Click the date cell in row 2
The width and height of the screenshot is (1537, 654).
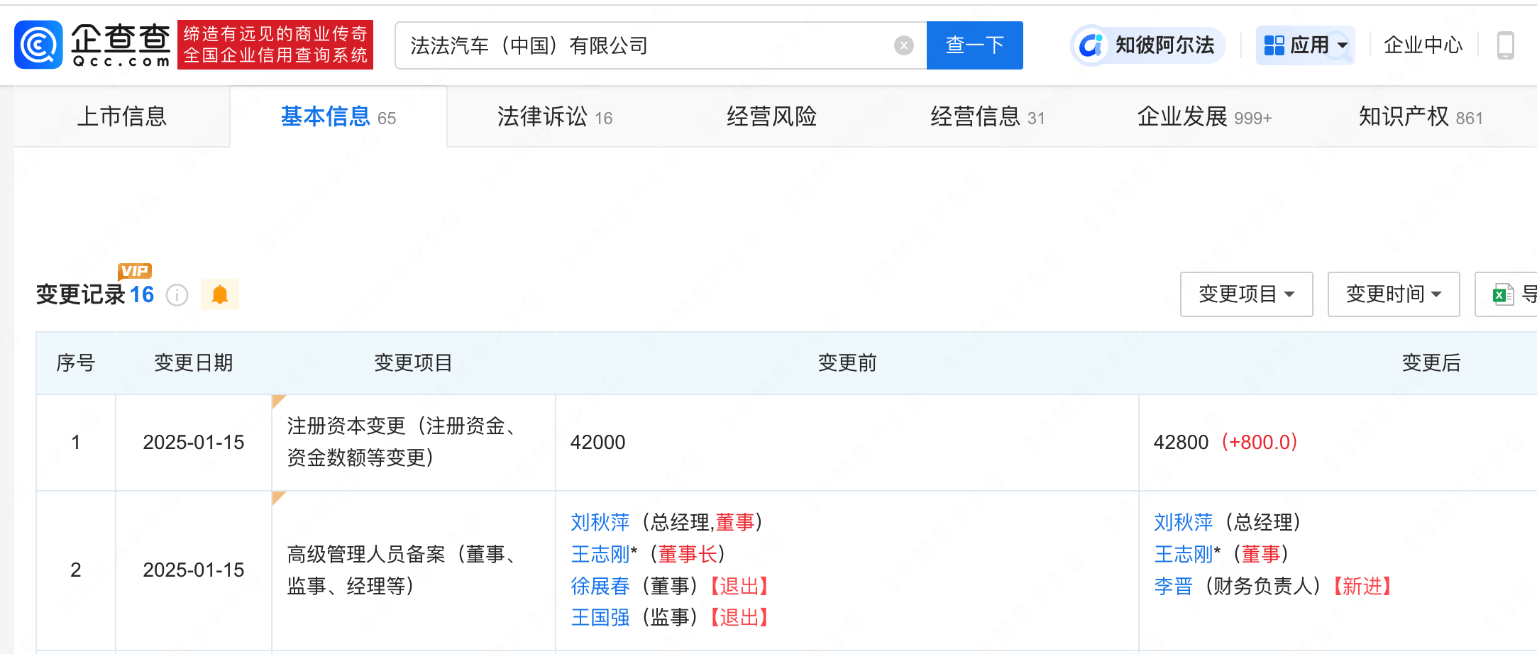(x=194, y=570)
